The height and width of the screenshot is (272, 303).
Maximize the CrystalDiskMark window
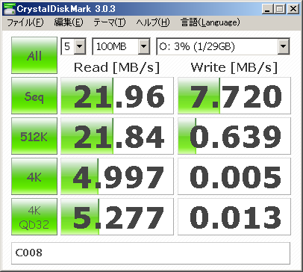tap(280, 9)
